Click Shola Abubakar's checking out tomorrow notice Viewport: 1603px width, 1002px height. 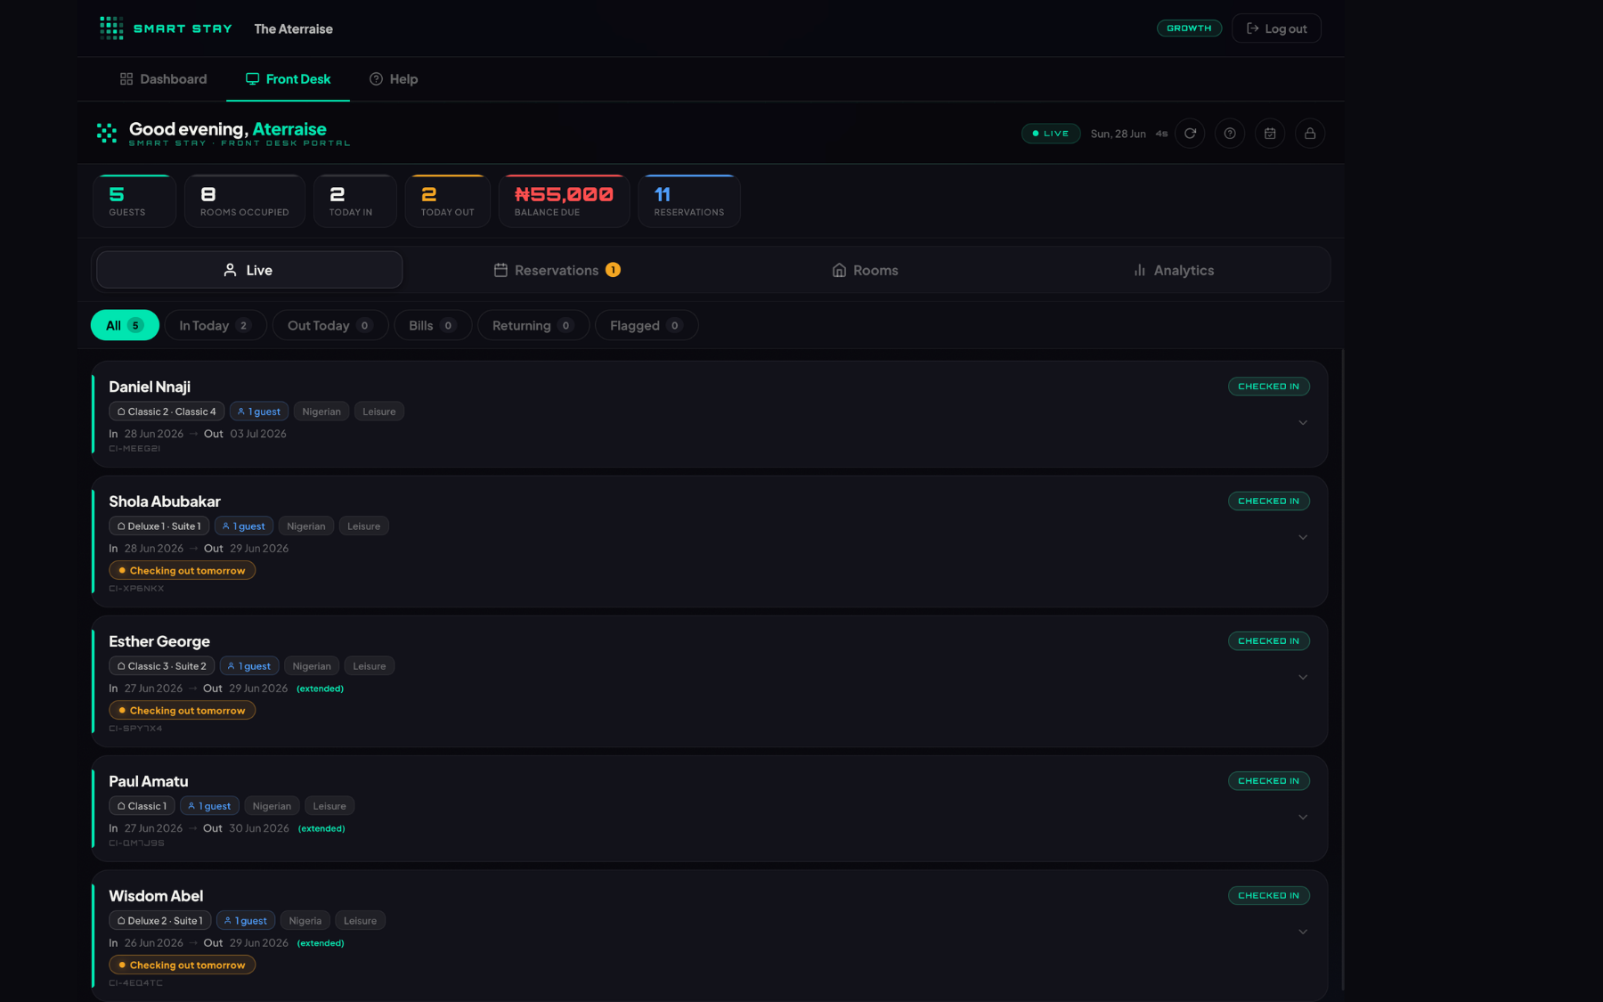(x=183, y=571)
